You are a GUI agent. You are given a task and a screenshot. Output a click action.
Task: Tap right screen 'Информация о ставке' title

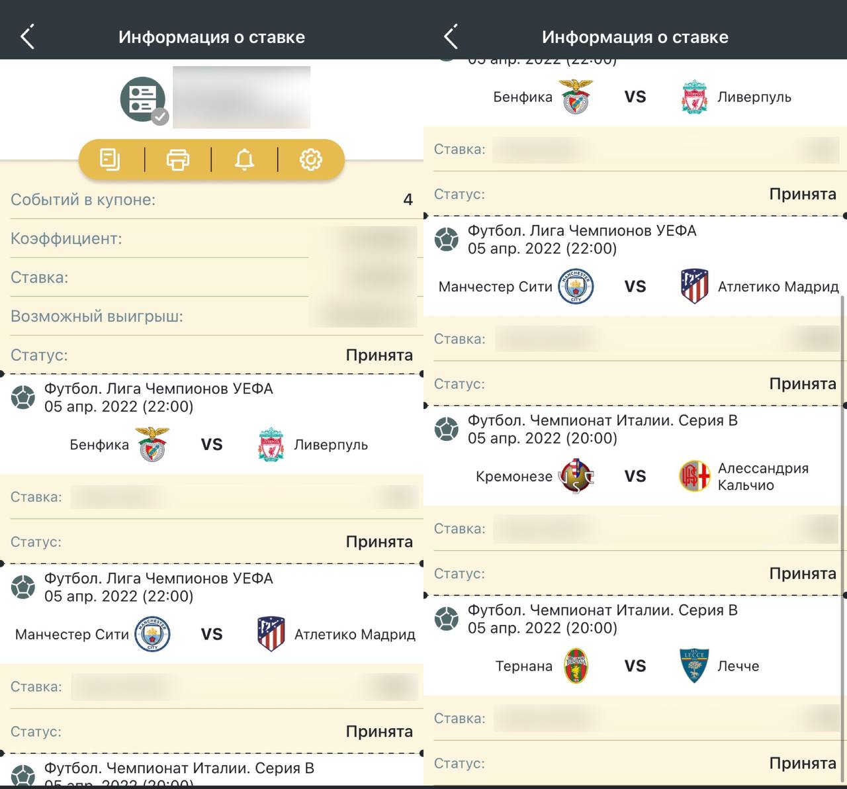tap(635, 37)
